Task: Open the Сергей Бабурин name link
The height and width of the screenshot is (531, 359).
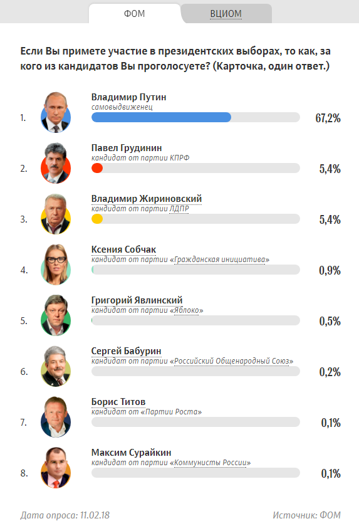Action: point(126,351)
